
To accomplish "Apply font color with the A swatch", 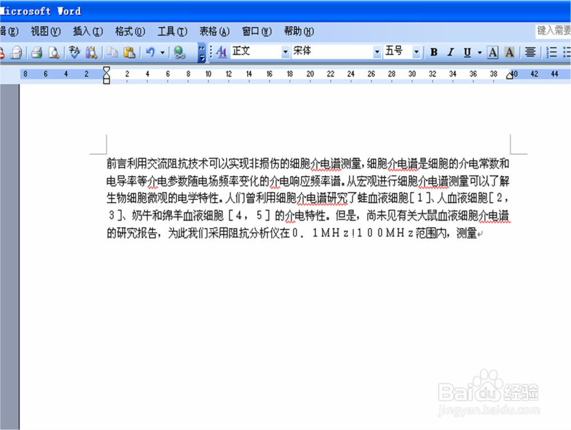I will pyautogui.click(x=509, y=52).
